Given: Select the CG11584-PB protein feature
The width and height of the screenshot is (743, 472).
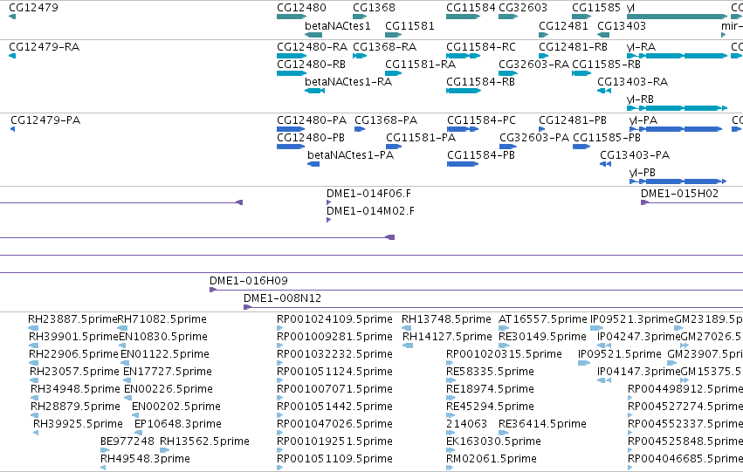Looking at the screenshot, I should tap(463, 164).
